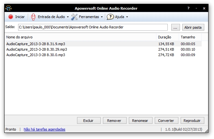Click the Converter button

coord(166,121)
